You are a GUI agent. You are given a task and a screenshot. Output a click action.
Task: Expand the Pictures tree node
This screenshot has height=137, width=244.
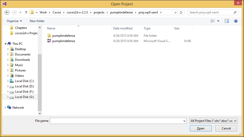pyautogui.click(x=8, y=70)
